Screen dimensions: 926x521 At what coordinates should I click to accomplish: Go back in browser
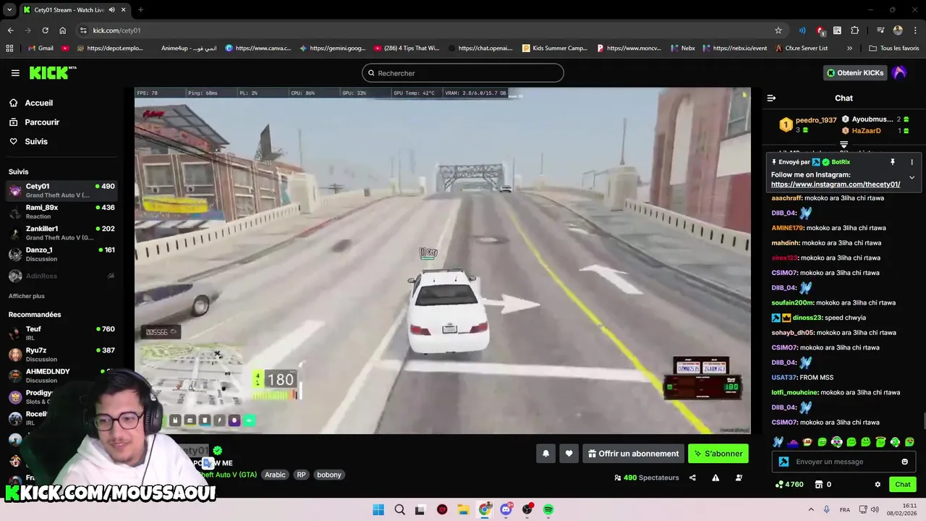10,30
